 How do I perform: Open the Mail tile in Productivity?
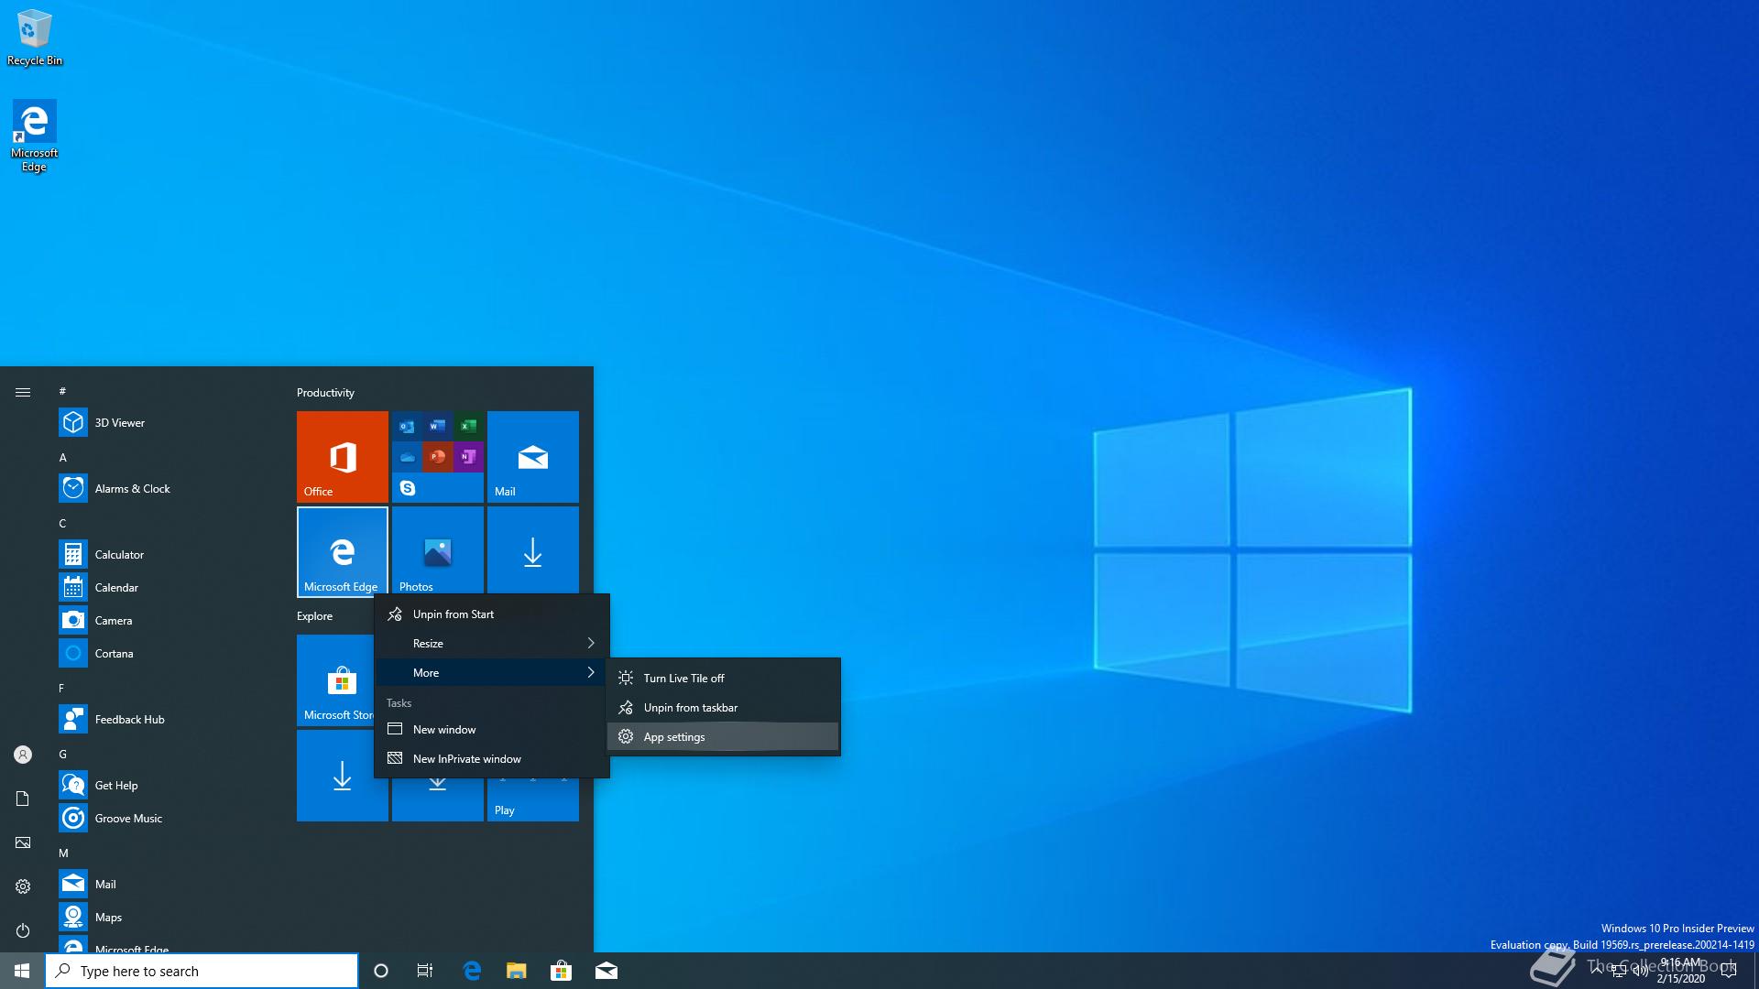533,457
